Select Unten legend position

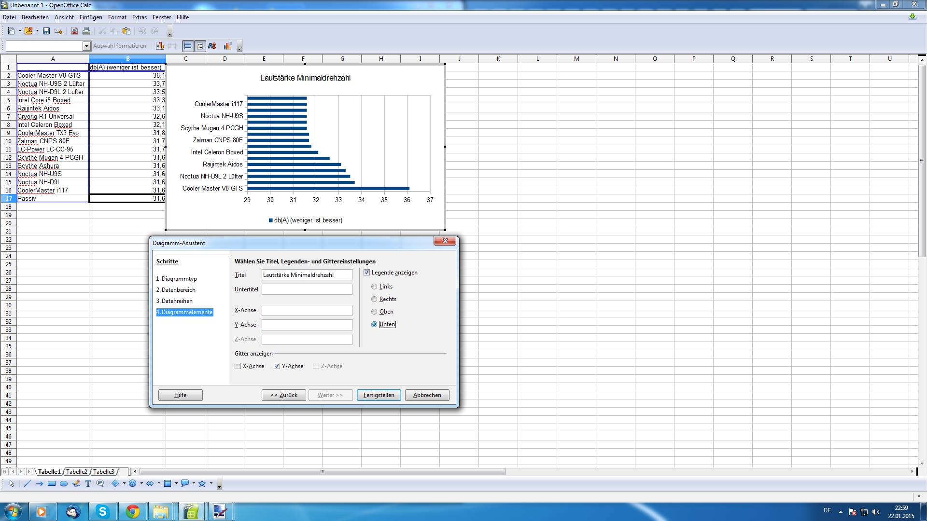374,324
